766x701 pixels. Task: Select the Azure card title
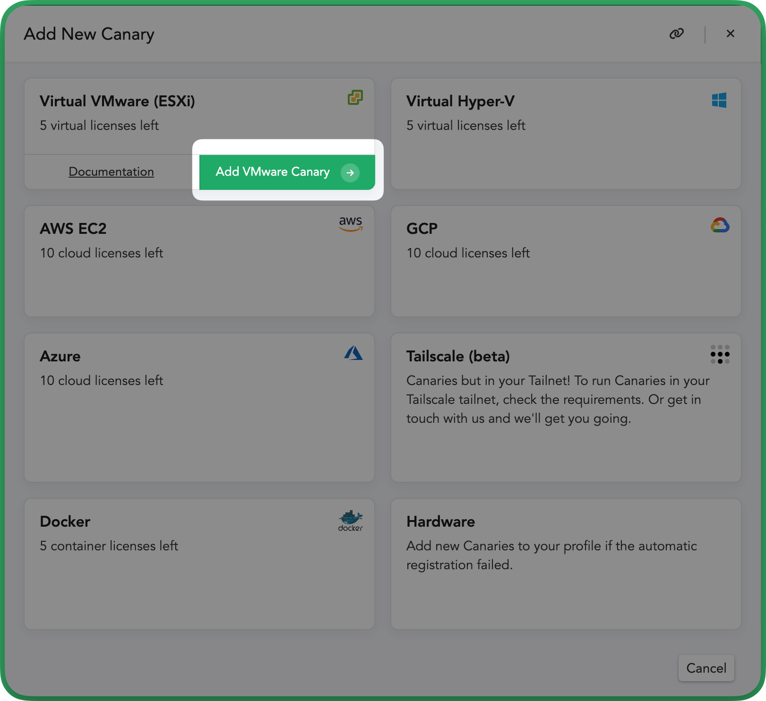pyautogui.click(x=60, y=356)
